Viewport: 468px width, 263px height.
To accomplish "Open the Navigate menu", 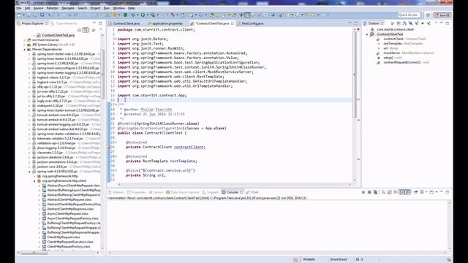I will tap(68, 8).
